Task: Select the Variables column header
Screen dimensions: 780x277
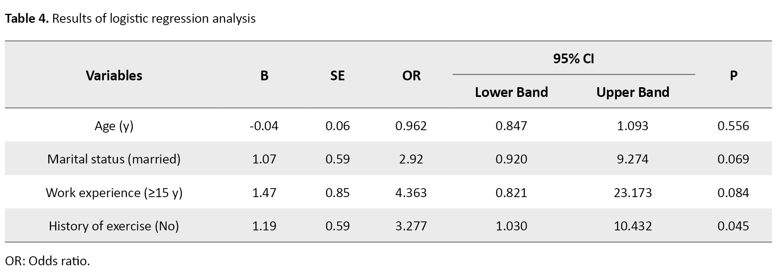Action: [x=114, y=75]
